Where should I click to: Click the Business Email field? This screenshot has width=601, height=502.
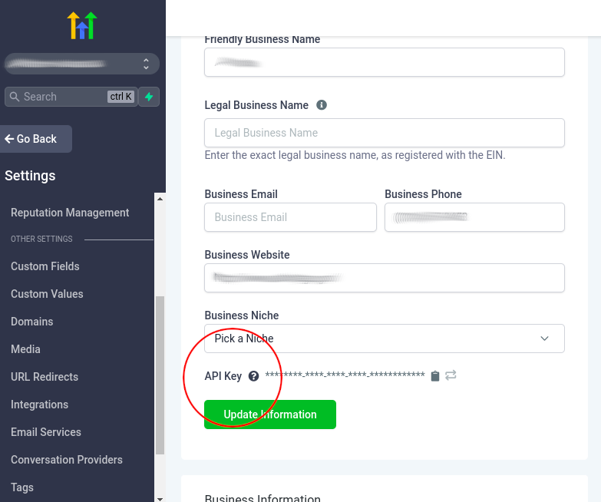coord(291,217)
